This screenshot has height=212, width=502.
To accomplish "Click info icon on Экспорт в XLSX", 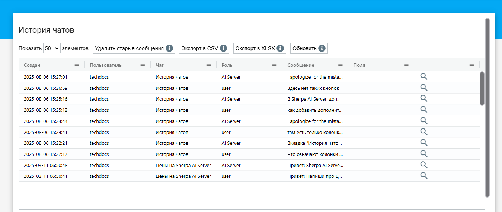I will click(x=280, y=48).
